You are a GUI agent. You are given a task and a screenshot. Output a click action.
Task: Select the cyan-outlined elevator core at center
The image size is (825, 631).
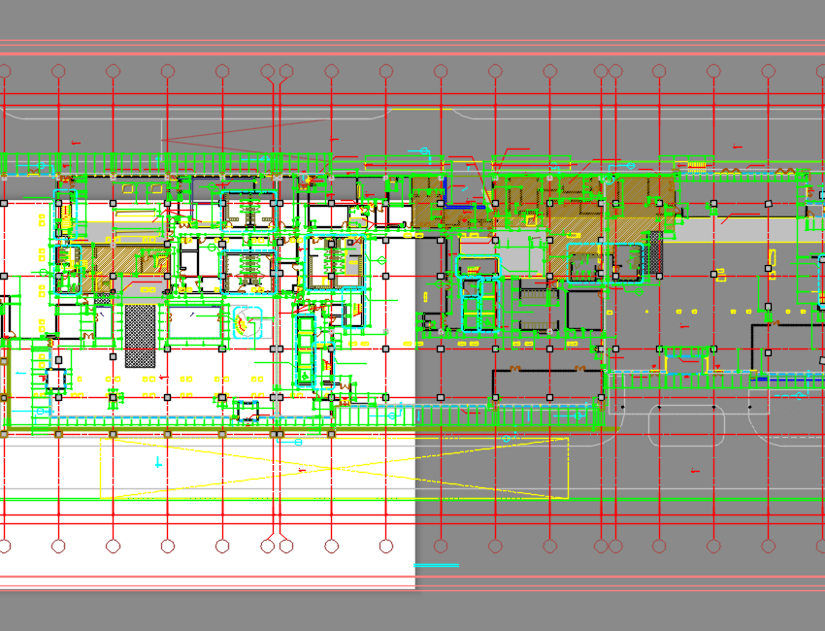[478, 303]
